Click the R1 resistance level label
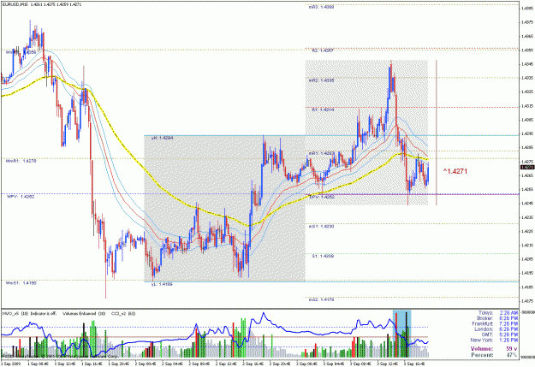 323,110
